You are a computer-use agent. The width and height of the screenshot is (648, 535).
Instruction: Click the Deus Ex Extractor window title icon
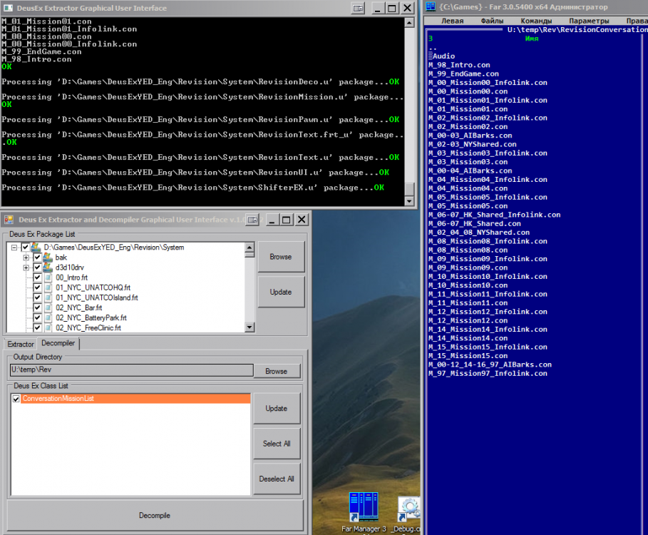[x=9, y=220]
